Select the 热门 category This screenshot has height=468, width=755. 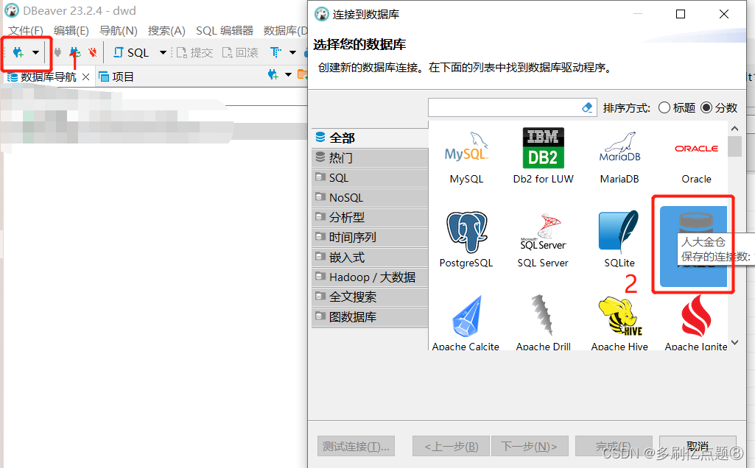tap(370, 157)
